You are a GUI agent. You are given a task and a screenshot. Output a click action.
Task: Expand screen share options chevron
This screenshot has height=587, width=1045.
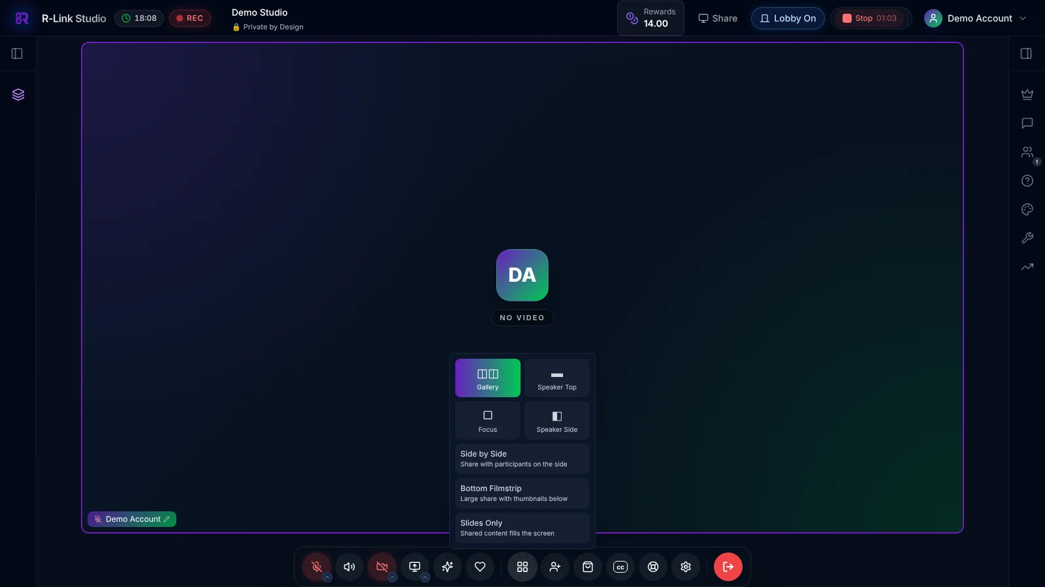(x=425, y=577)
